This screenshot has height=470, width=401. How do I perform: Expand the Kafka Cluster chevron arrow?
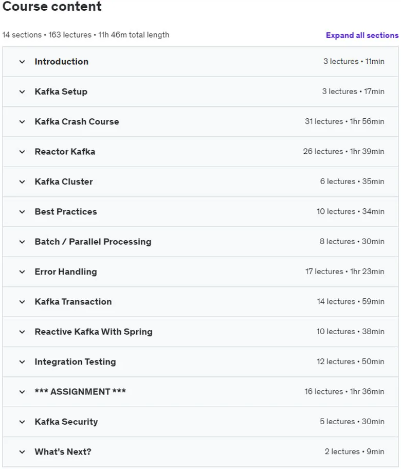22,182
